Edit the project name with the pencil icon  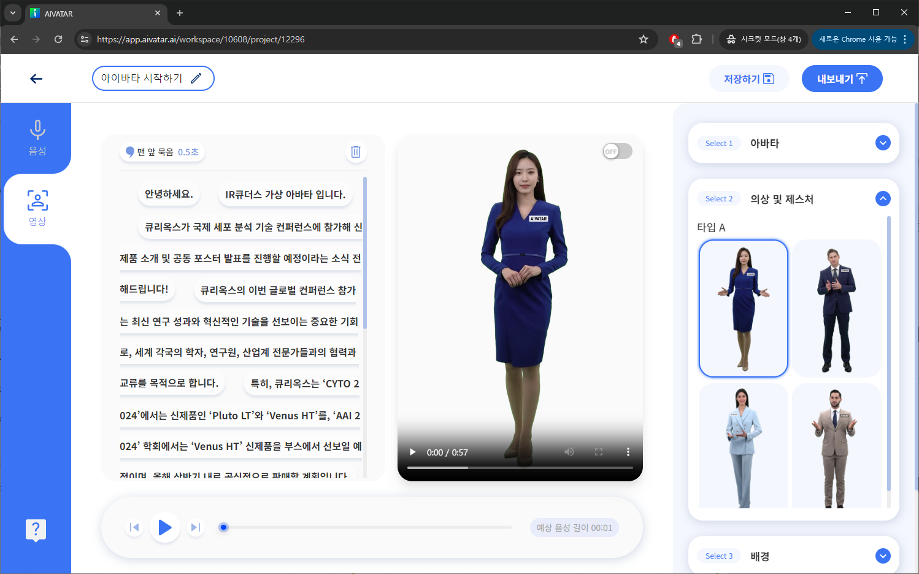click(196, 78)
